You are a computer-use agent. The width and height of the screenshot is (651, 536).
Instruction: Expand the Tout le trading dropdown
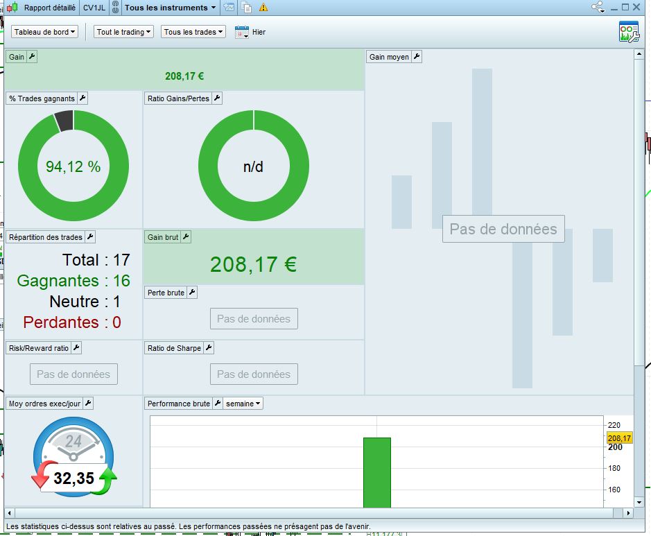pos(123,32)
